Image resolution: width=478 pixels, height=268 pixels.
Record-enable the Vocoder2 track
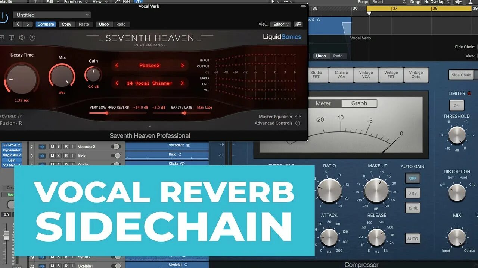pos(66,147)
